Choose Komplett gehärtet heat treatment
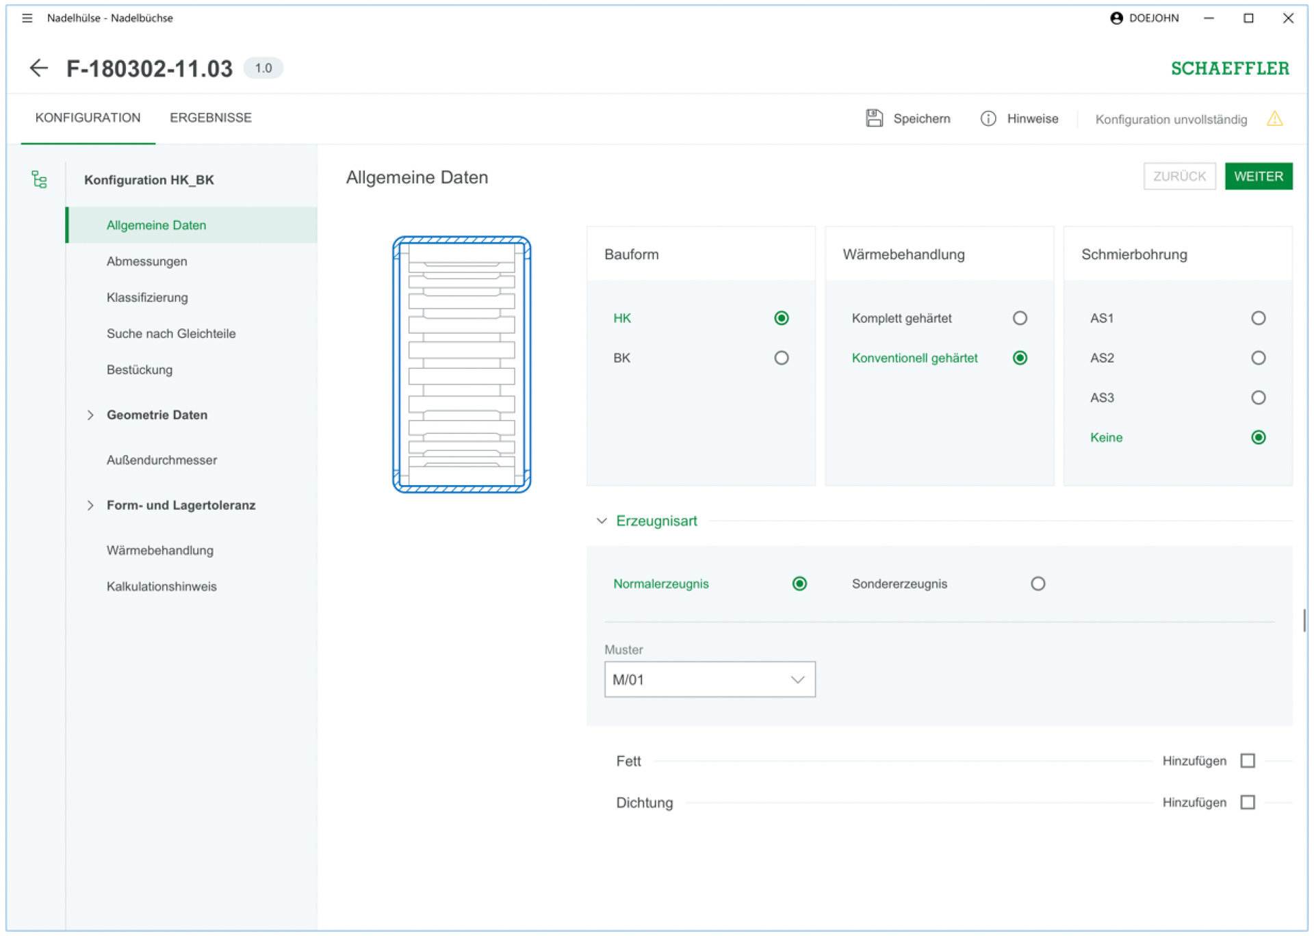 tap(1019, 318)
